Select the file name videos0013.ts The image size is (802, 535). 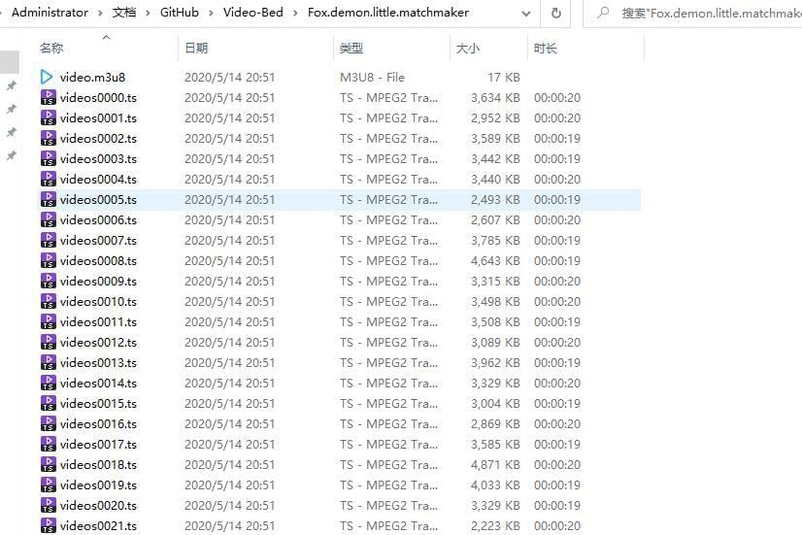click(x=98, y=362)
